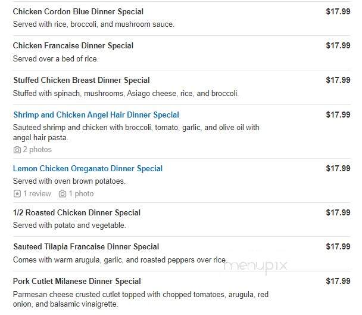This screenshot has height=315, width=362.
Task: Click camera icon beside 2 photos
Action: tap(17, 150)
